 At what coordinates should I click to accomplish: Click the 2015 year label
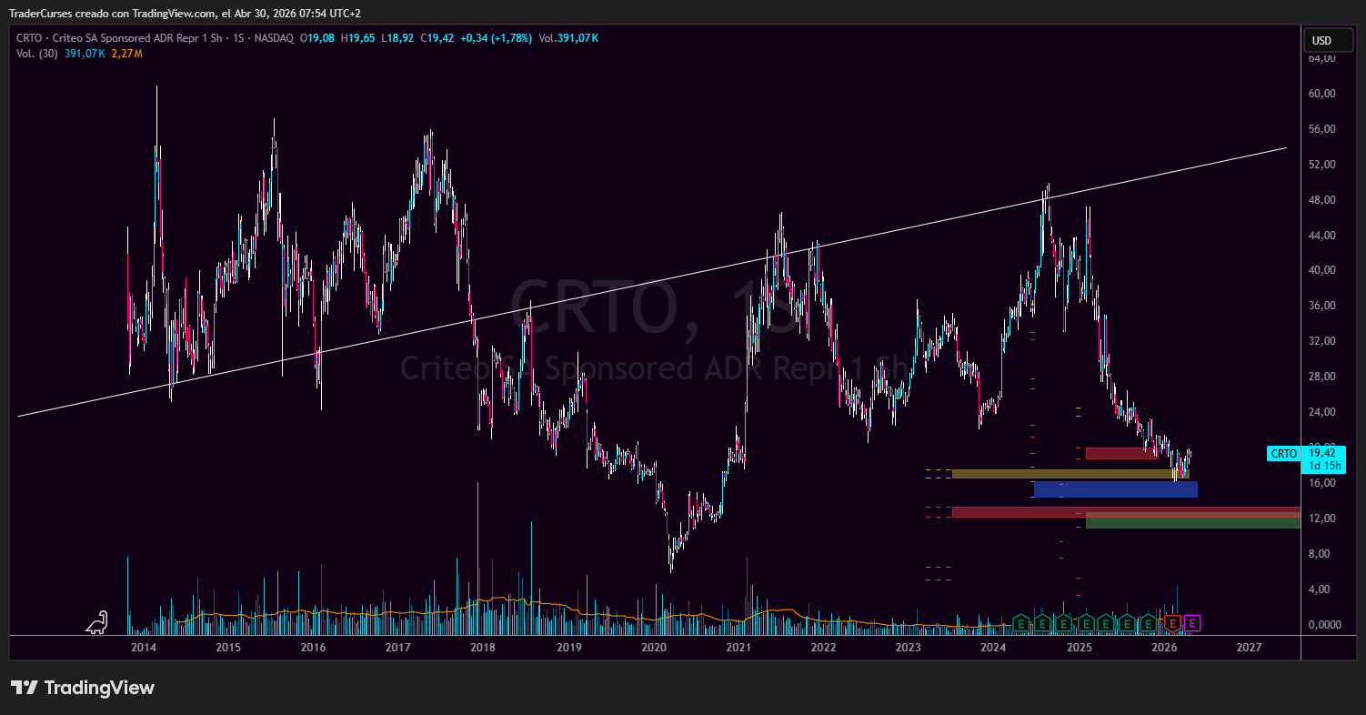coord(228,648)
